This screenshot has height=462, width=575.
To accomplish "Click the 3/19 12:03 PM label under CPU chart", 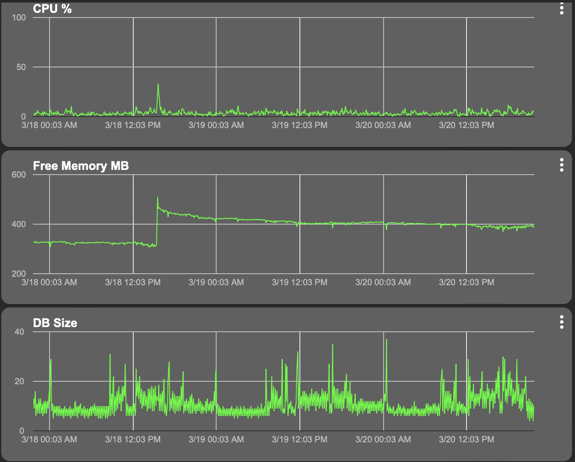I will pyautogui.click(x=299, y=125).
